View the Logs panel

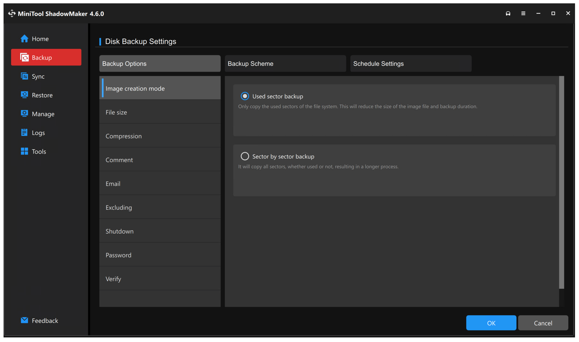pos(38,133)
